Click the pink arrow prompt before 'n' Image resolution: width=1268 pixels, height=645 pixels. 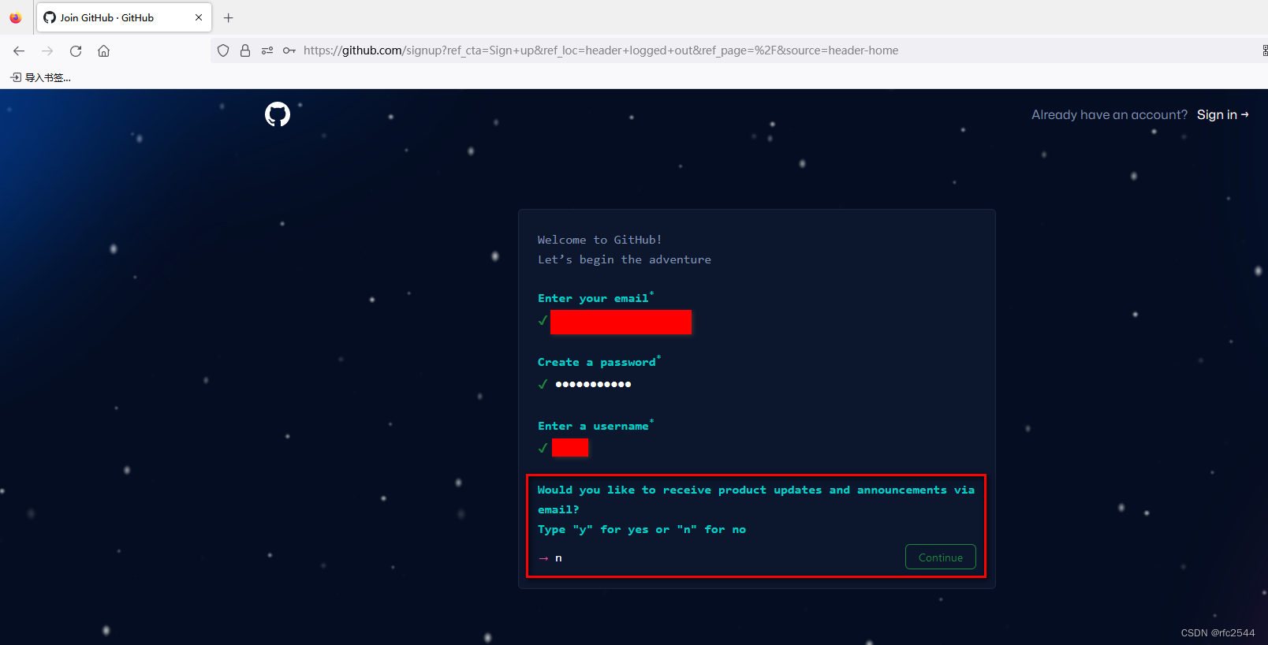click(543, 558)
